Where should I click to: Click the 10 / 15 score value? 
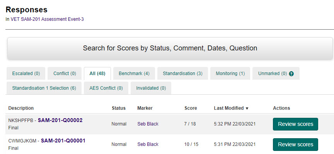pyautogui.click(x=191, y=144)
